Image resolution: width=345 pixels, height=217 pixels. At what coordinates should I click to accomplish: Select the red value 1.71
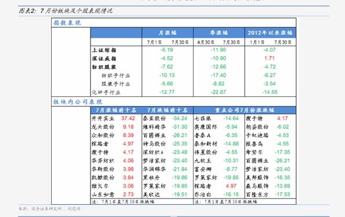tap(270, 59)
